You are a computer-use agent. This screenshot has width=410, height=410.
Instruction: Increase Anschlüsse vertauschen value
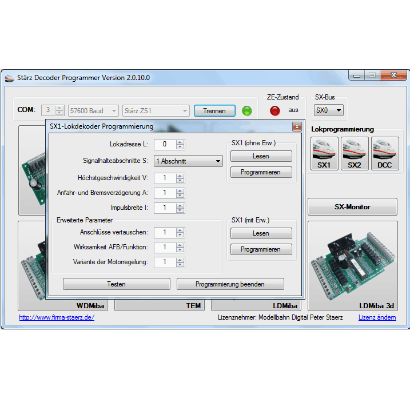point(180,230)
